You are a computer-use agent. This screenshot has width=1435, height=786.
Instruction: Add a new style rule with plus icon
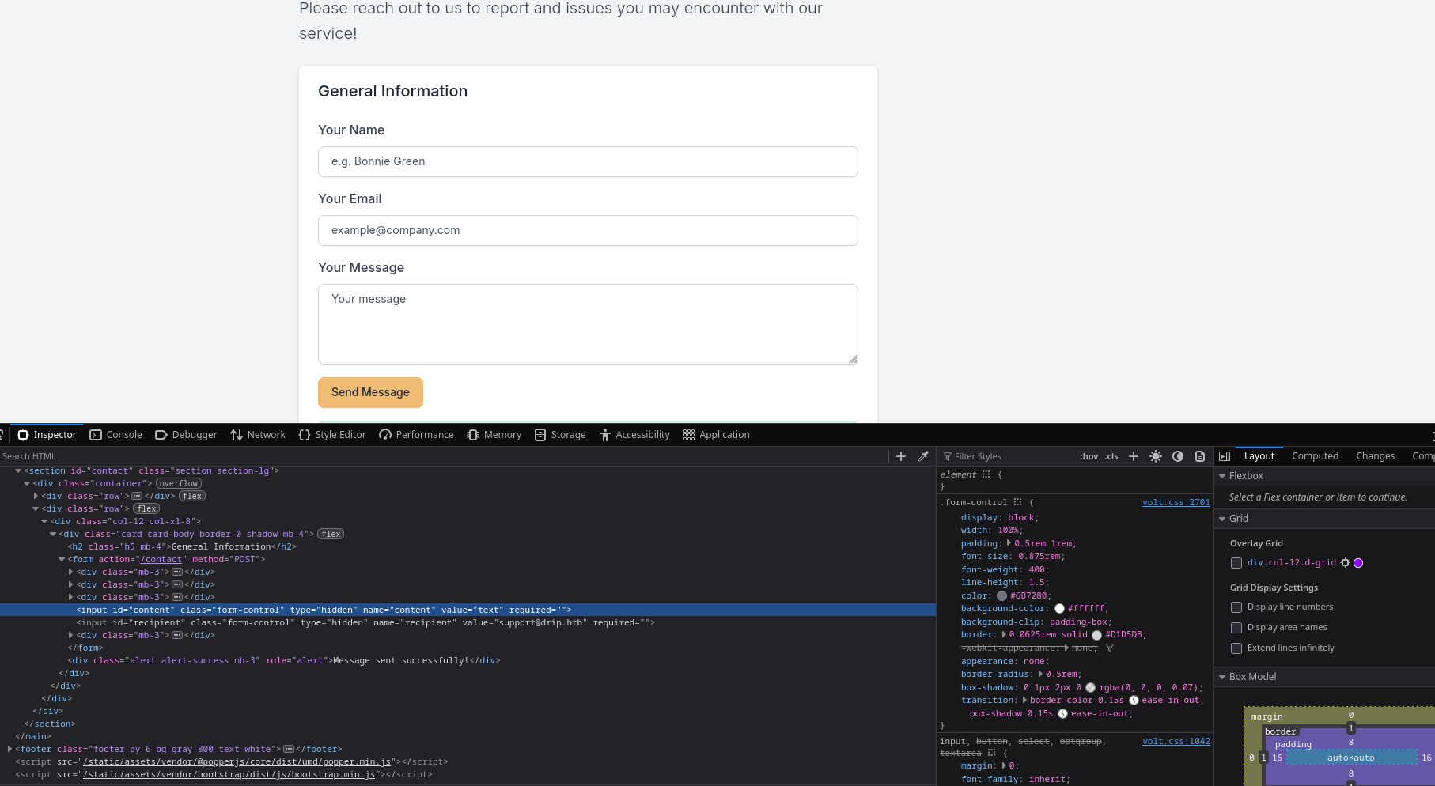[1134, 456]
